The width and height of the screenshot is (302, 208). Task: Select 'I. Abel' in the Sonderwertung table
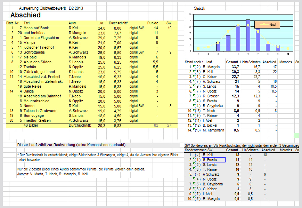point(207,194)
